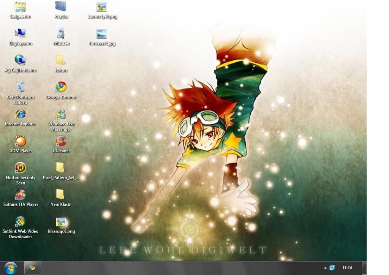Open the Belgelerim folder icon
Viewport: 389px width, 275px height.
coord(21,7)
